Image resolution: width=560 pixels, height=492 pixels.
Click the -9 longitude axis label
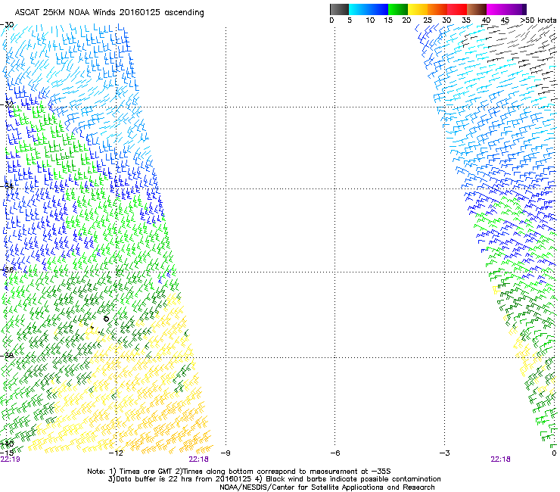point(226,453)
